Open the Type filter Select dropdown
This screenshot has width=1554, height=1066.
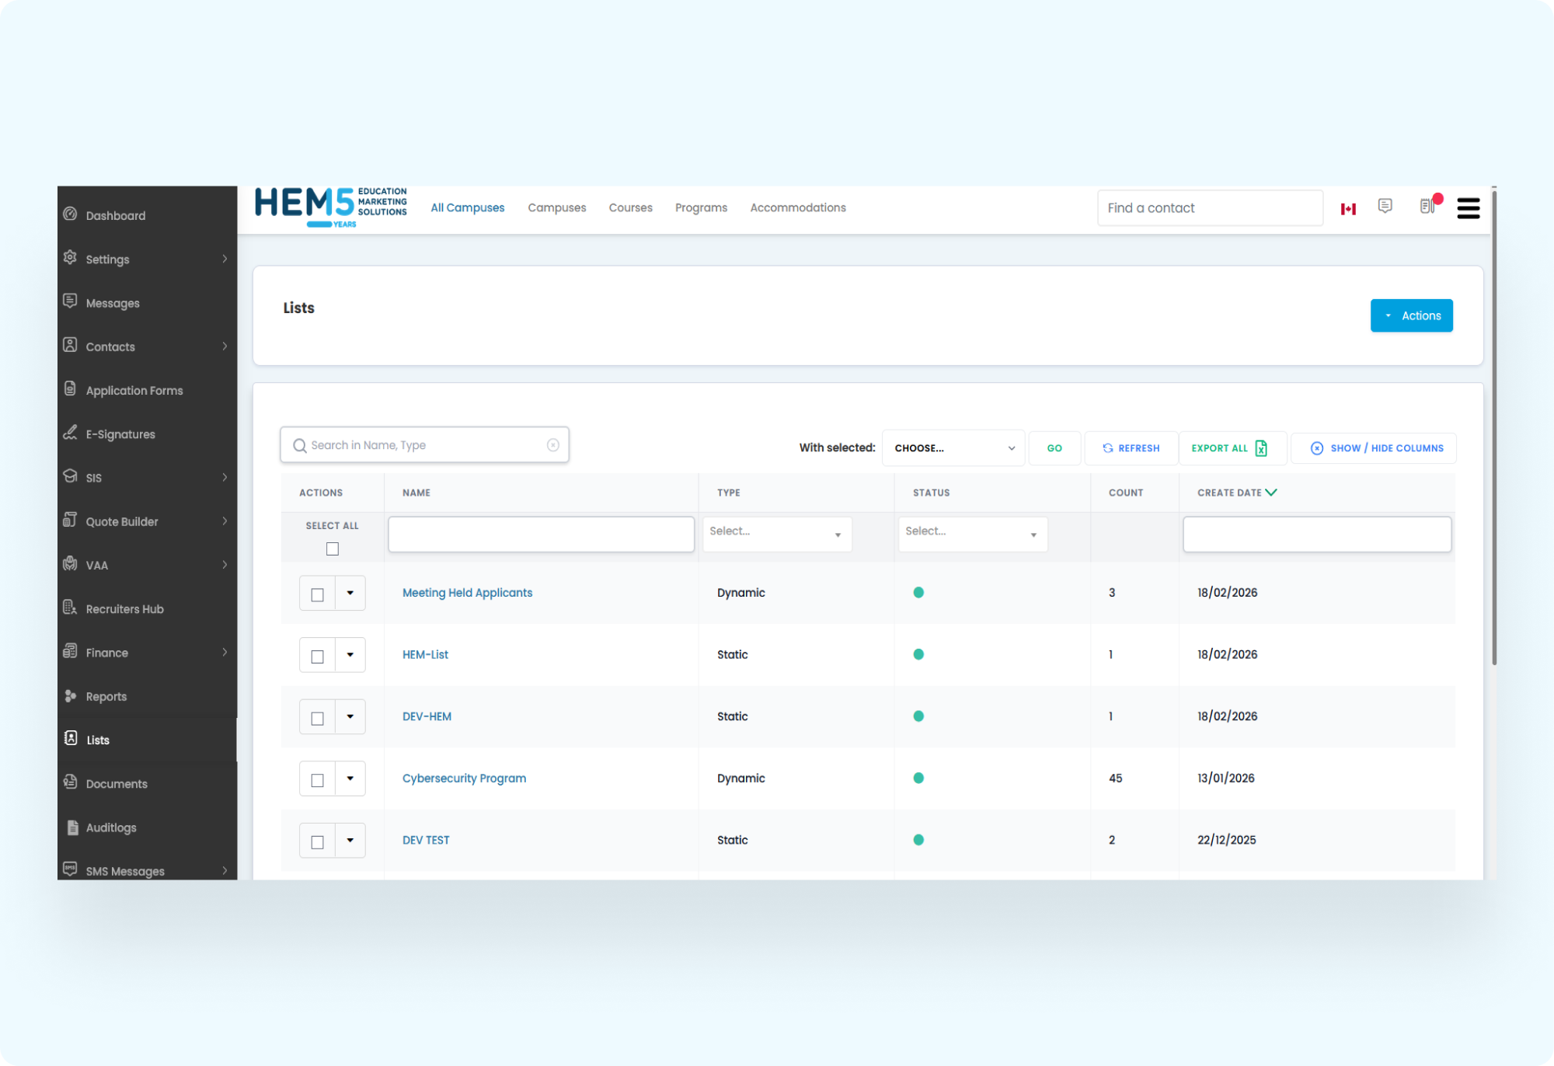click(776, 534)
